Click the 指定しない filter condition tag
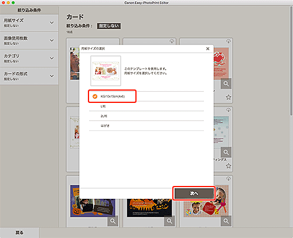Viewport: 293px width, 238px height. (109, 26)
